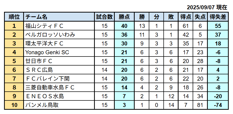Image resolution: width=233 pixels, height=114 pixels.
Task: Click the goal difference 55 cell
Action: coord(218,26)
